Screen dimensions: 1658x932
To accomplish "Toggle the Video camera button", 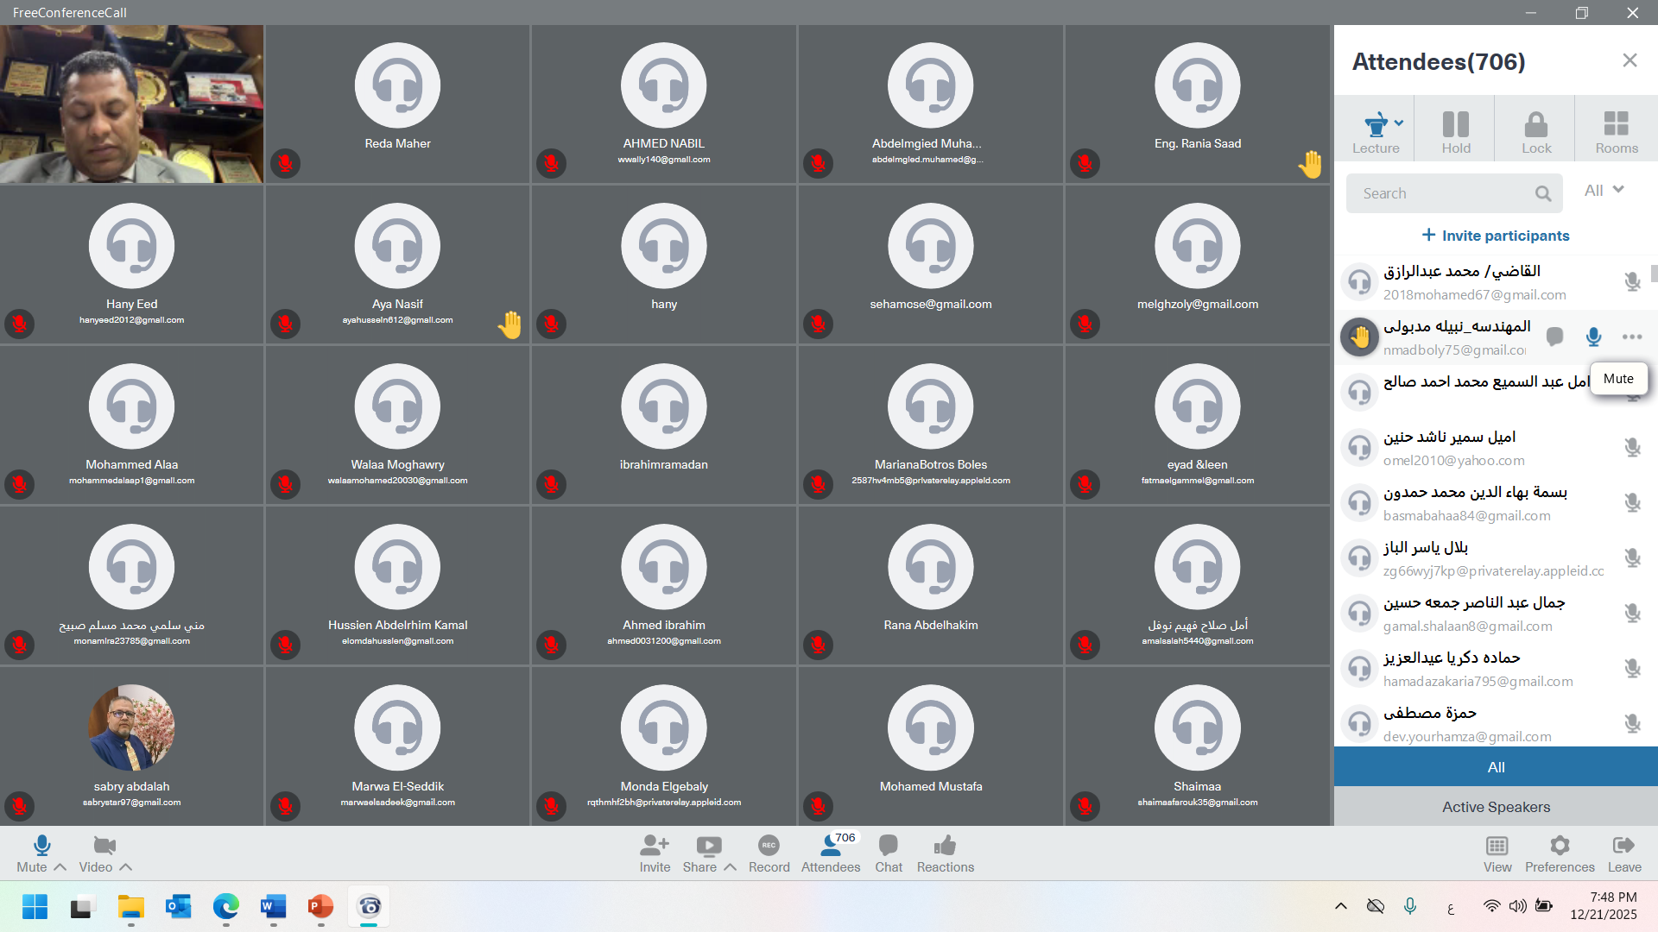I will click(x=104, y=846).
